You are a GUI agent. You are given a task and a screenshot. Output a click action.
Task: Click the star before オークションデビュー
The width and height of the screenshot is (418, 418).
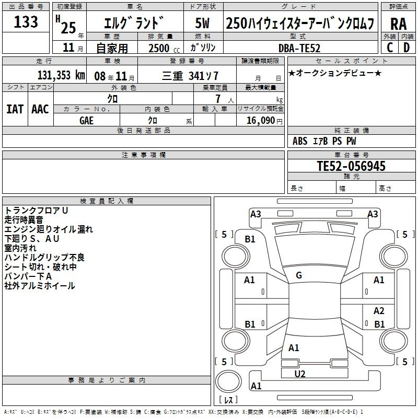(x=292, y=73)
